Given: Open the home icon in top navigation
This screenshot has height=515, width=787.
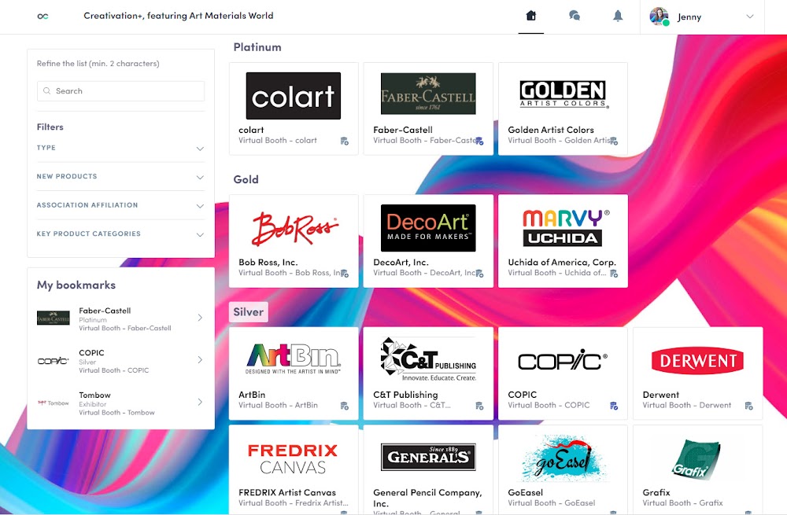Looking at the screenshot, I should pyautogui.click(x=531, y=16).
